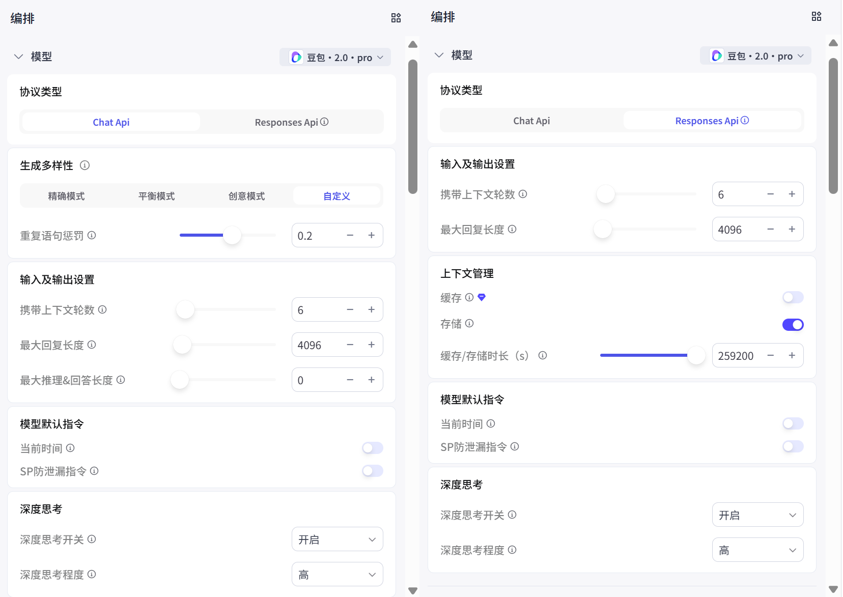Click info icon beside left 深度思考开关
This screenshot has width=843, height=597.
coord(92,539)
